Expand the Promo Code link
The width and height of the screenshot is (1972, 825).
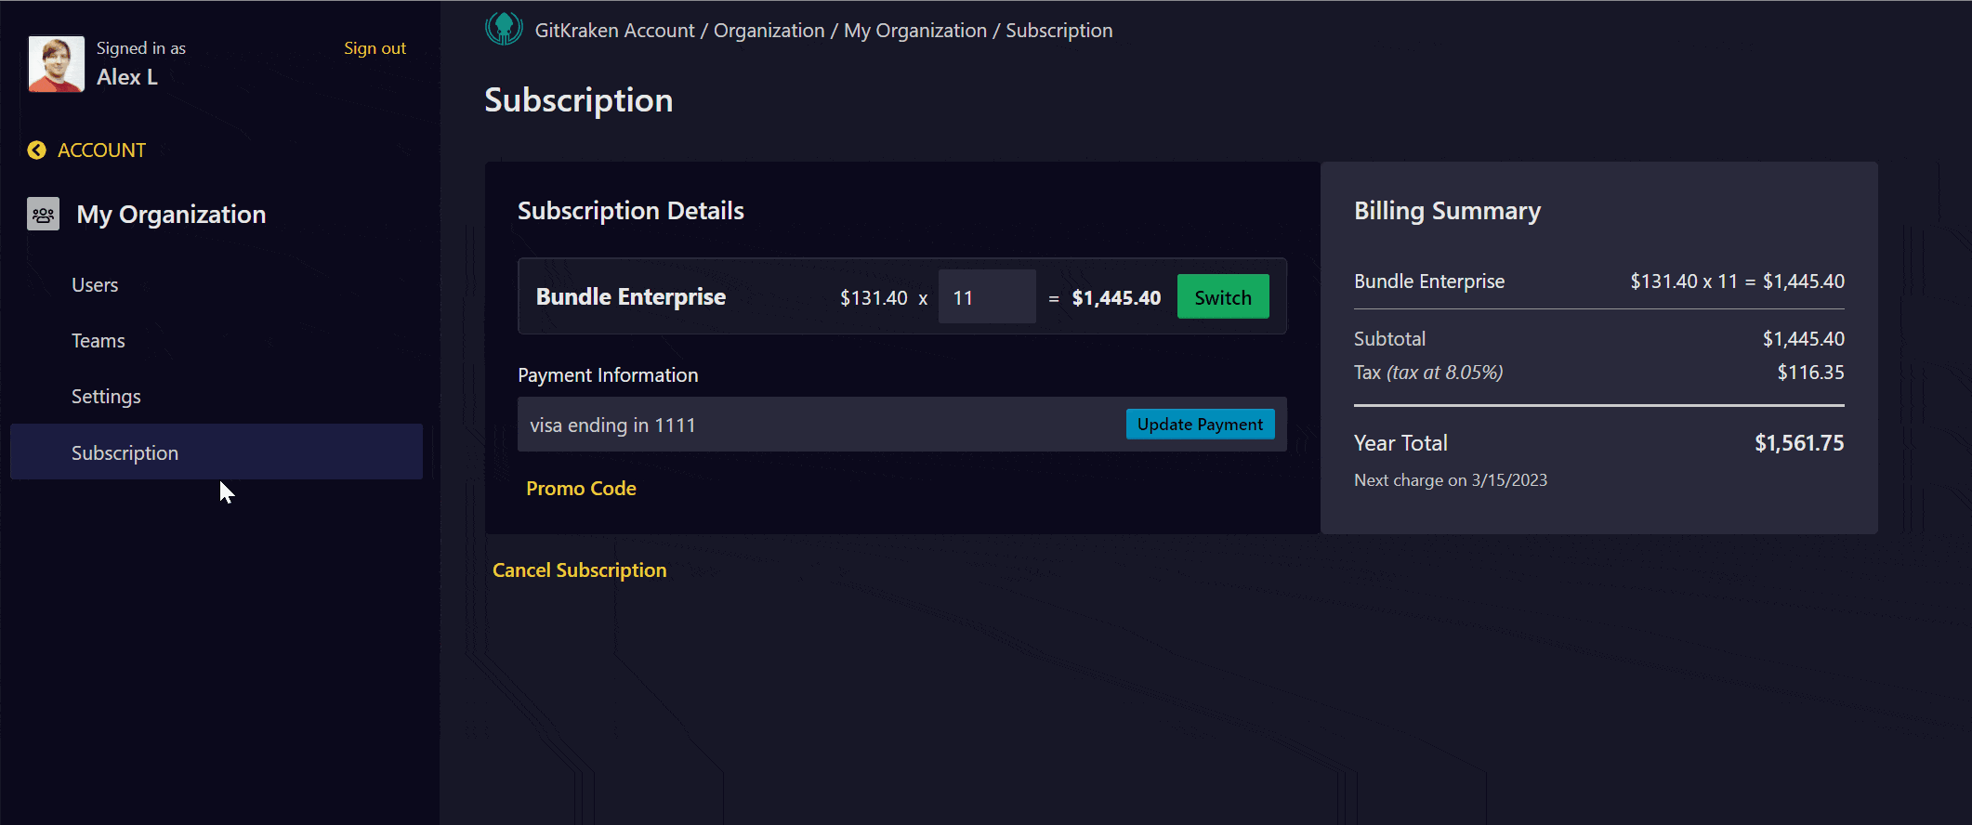coord(581,489)
